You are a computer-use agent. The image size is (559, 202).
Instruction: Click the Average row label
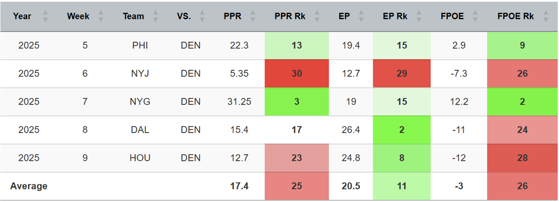click(x=29, y=186)
